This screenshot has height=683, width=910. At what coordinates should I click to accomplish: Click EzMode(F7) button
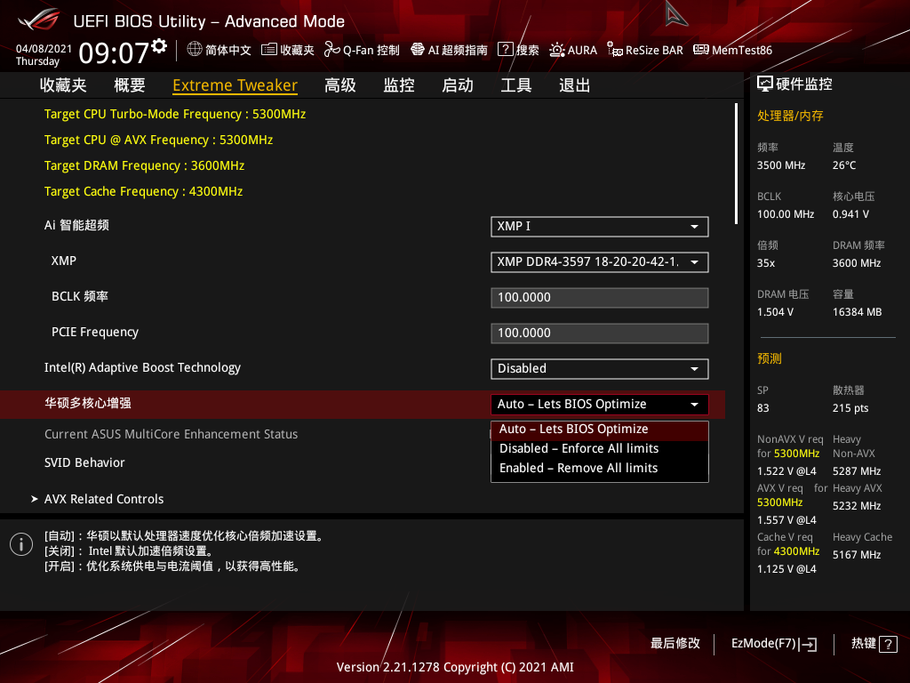pyautogui.click(x=773, y=643)
